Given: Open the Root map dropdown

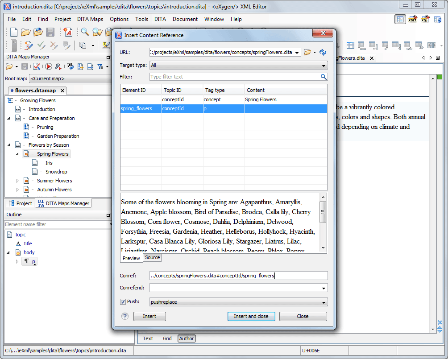Looking at the screenshot, I should (71, 78).
